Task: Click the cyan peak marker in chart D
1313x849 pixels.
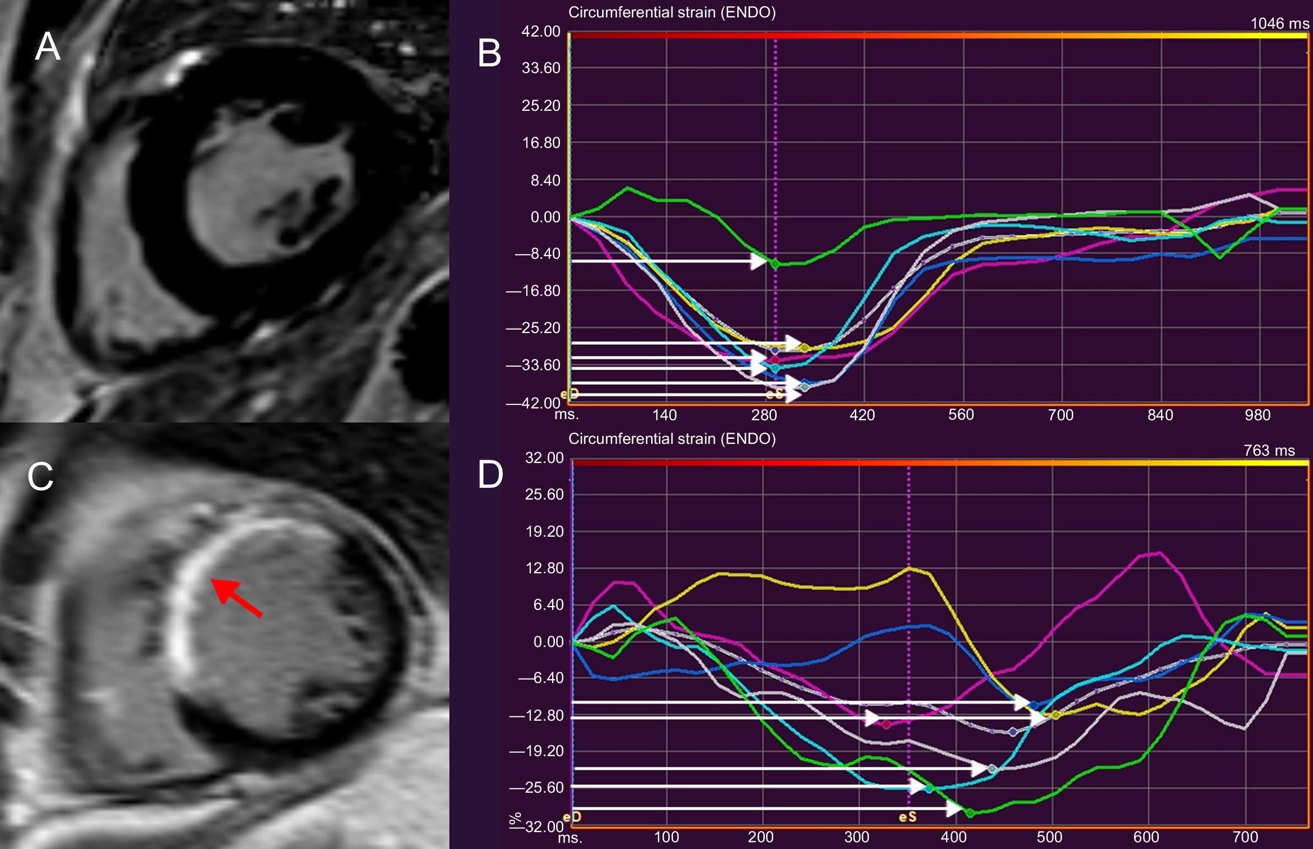Action: pyautogui.click(x=929, y=789)
